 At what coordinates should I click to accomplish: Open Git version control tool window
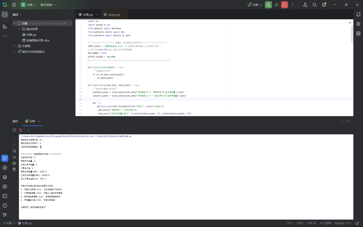[x=5, y=215]
